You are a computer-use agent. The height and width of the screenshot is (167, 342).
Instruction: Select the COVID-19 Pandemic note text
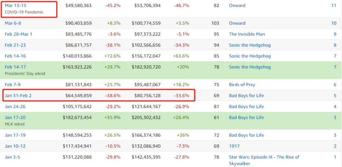coord(24,12)
